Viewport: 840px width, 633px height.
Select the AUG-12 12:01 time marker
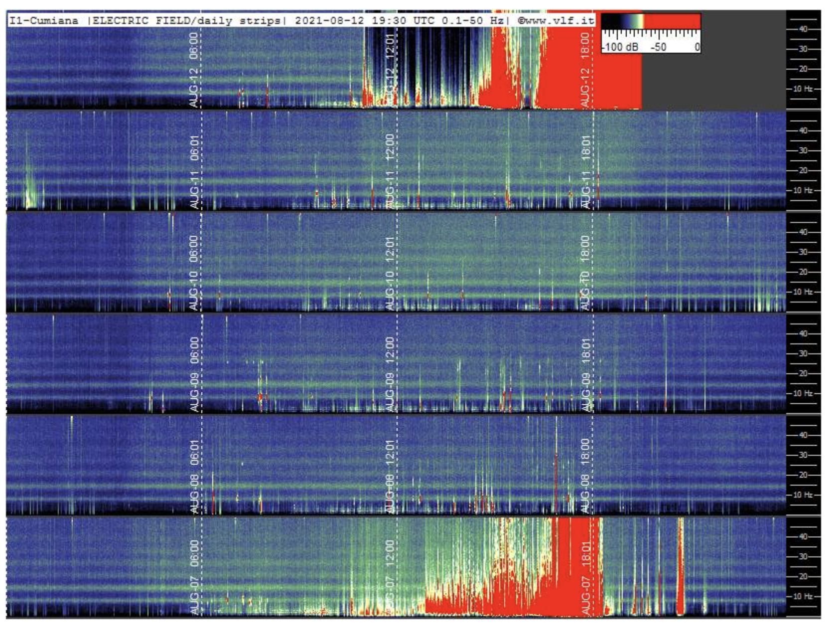click(x=390, y=70)
